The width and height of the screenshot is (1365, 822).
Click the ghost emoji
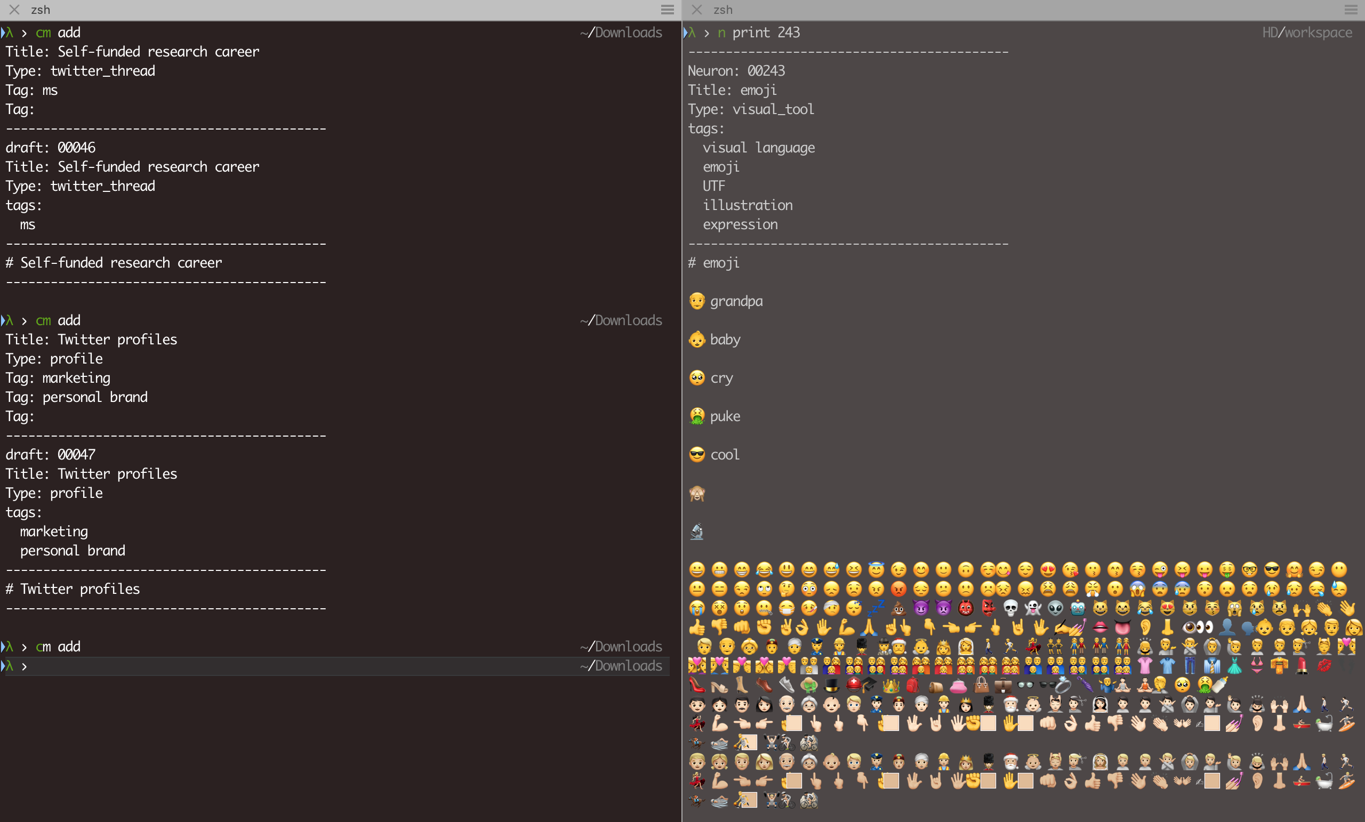(1033, 609)
